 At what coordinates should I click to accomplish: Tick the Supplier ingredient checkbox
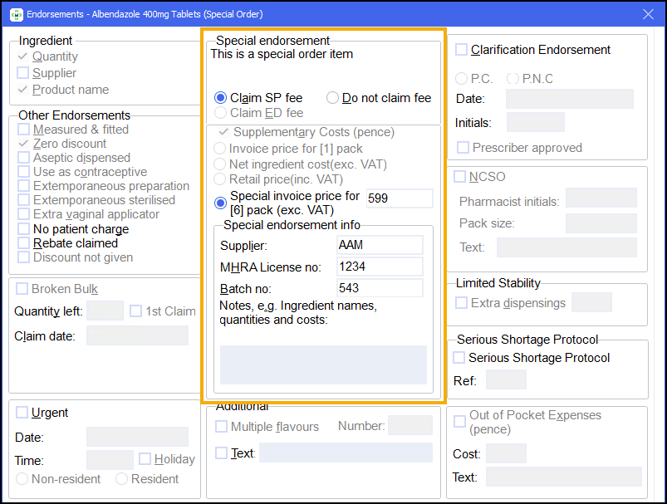pos(23,73)
